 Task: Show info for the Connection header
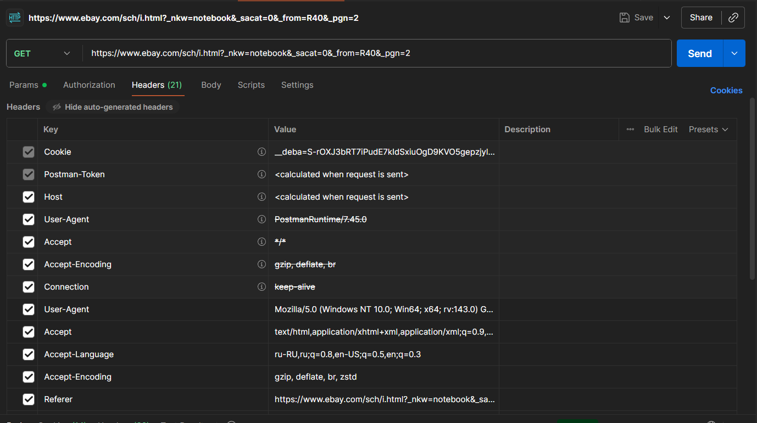[262, 287]
